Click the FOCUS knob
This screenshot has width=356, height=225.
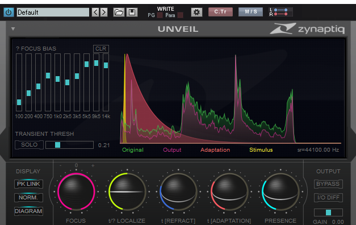pos(76,191)
